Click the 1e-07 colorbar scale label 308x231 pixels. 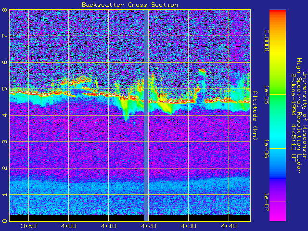(x=266, y=202)
